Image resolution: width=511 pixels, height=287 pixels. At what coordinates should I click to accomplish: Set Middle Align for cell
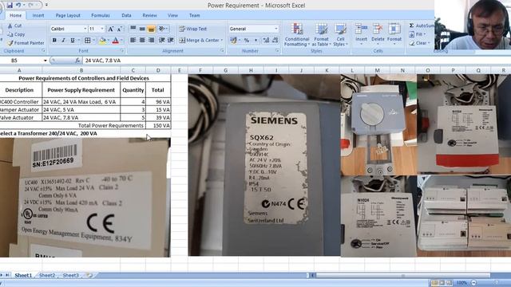[142, 29]
